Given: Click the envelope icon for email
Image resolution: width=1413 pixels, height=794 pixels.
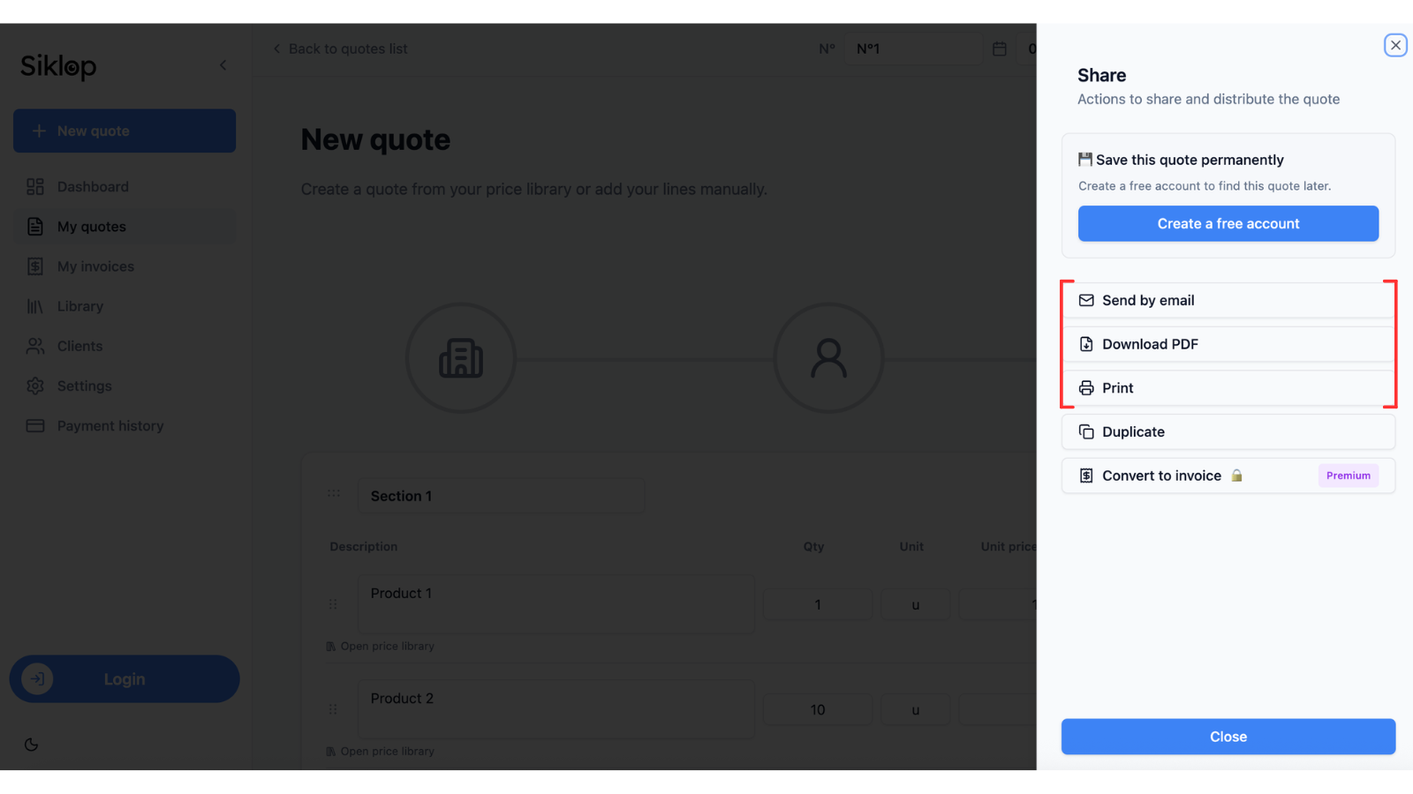Looking at the screenshot, I should [1086, 300].
